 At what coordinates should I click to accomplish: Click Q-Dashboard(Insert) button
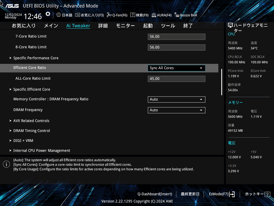click(x=155, y=194)
